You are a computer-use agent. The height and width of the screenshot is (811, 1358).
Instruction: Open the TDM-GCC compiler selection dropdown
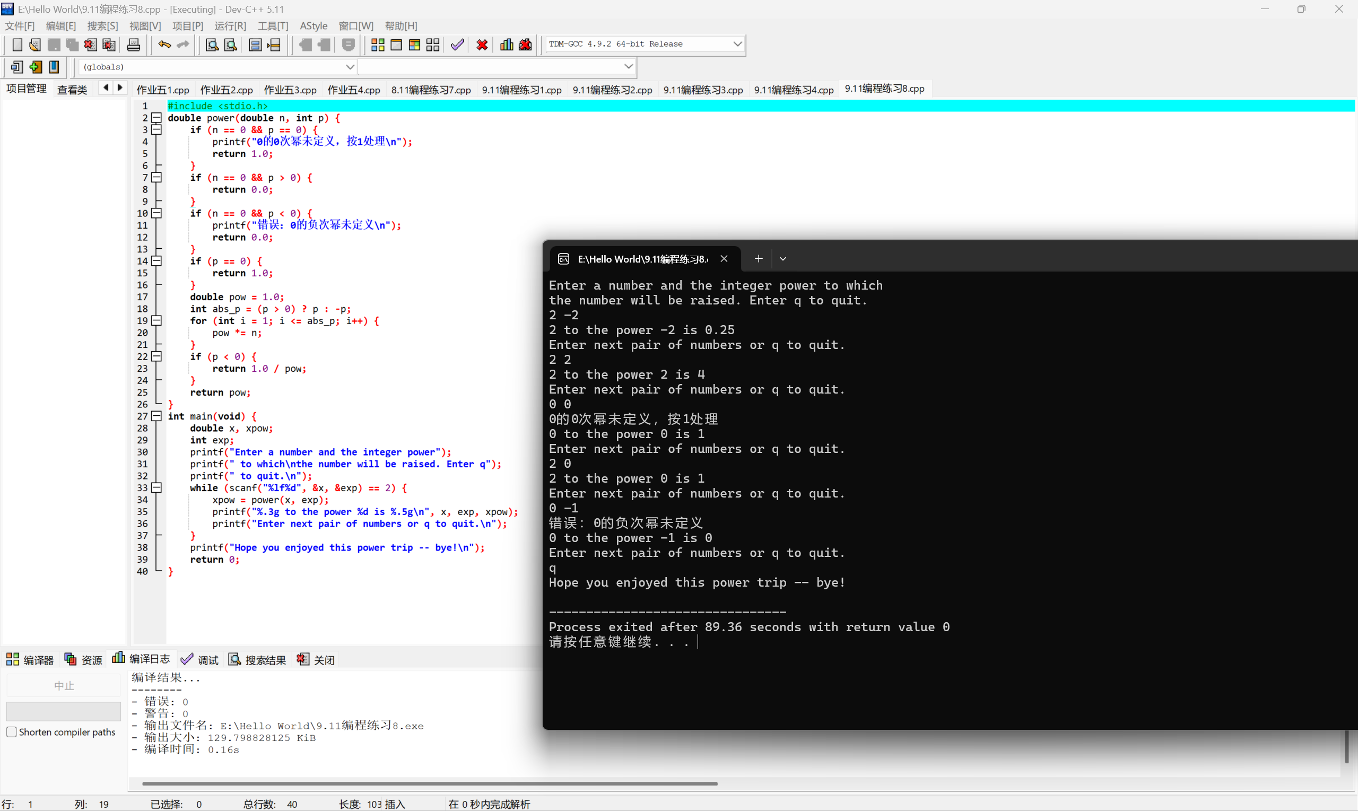[737, 43]
